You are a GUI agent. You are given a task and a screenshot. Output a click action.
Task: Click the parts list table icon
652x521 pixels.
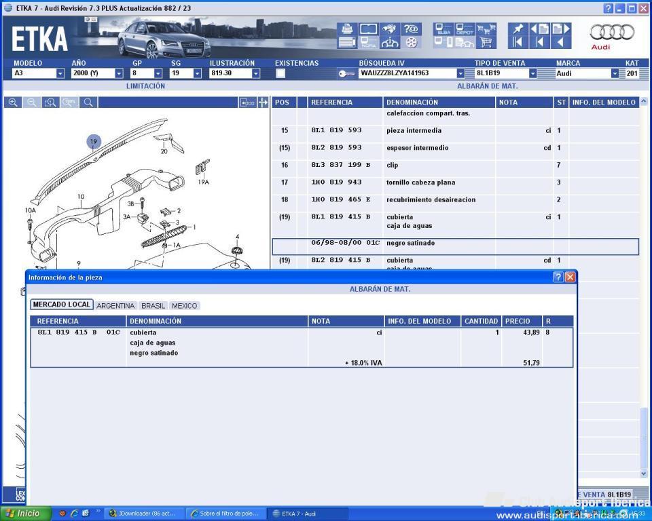347,42
